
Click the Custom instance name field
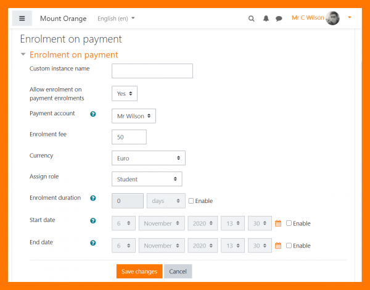point(152,71)
